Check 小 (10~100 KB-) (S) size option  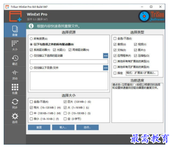(x=77, y=113)
